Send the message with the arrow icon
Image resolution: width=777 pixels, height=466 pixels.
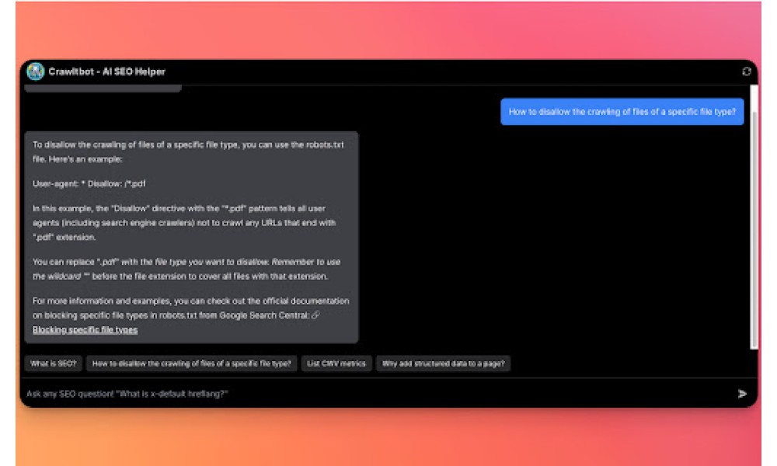tap(742, 394)
